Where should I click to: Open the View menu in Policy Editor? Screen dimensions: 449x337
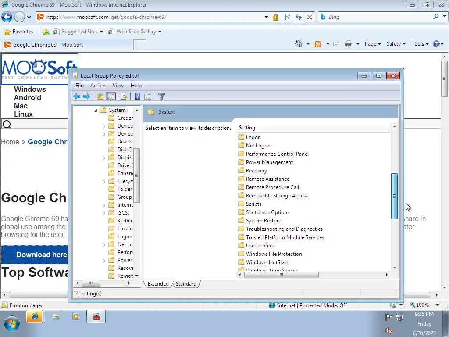tap(118, 86)
